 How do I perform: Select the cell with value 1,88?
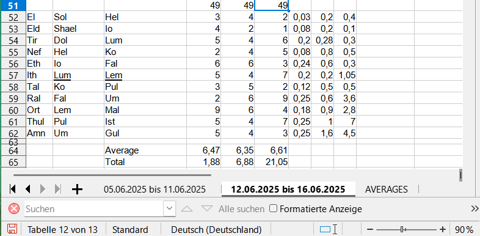203,162
